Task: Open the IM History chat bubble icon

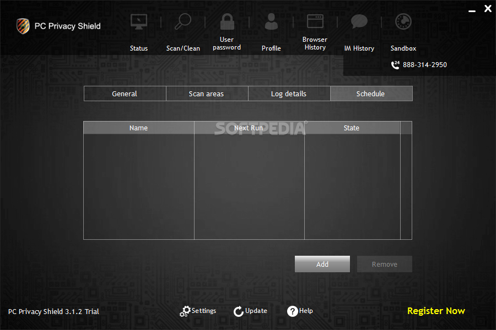Action: click(x=359, y=21)
